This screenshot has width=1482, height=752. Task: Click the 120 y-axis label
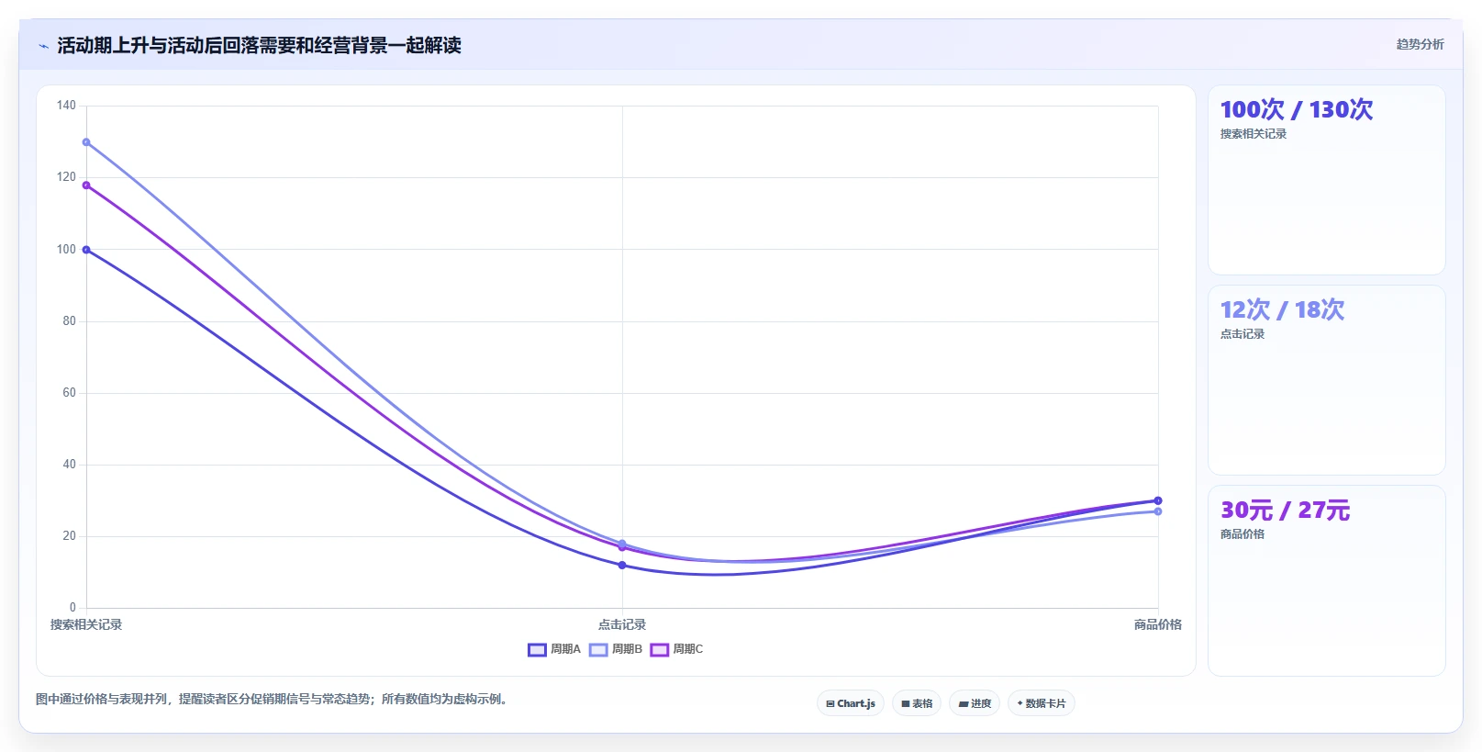point(66,177)
